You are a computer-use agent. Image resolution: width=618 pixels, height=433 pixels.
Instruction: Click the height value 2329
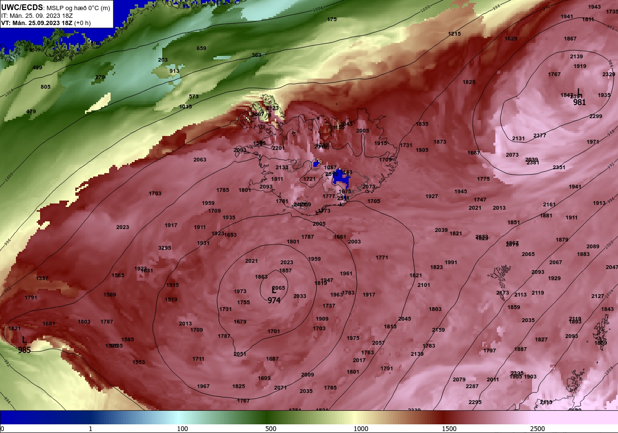click(x=609, y=74)
